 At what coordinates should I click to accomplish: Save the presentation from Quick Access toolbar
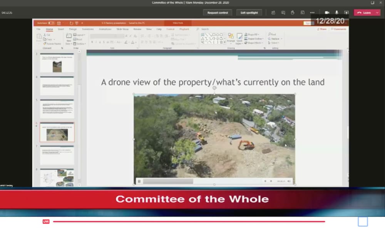pyautogui.click(x=59, y=23)
